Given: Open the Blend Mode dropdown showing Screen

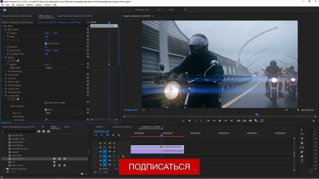Looking at the screenshot, I should (56, 68).
